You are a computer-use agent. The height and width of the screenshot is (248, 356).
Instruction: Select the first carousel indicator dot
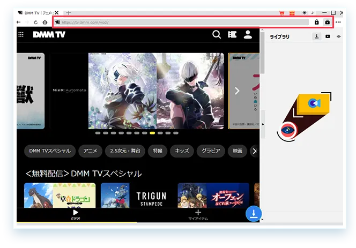pyautogui.click(x=98, y=133)
